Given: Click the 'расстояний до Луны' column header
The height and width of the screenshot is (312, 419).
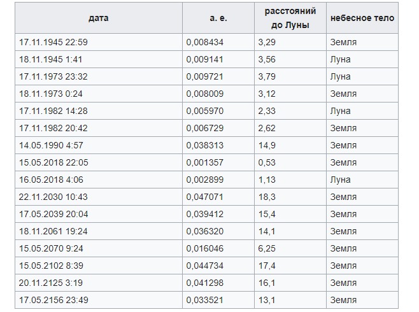Looking at the screenshot, I should pyautogui.click(x=290, y=18).
